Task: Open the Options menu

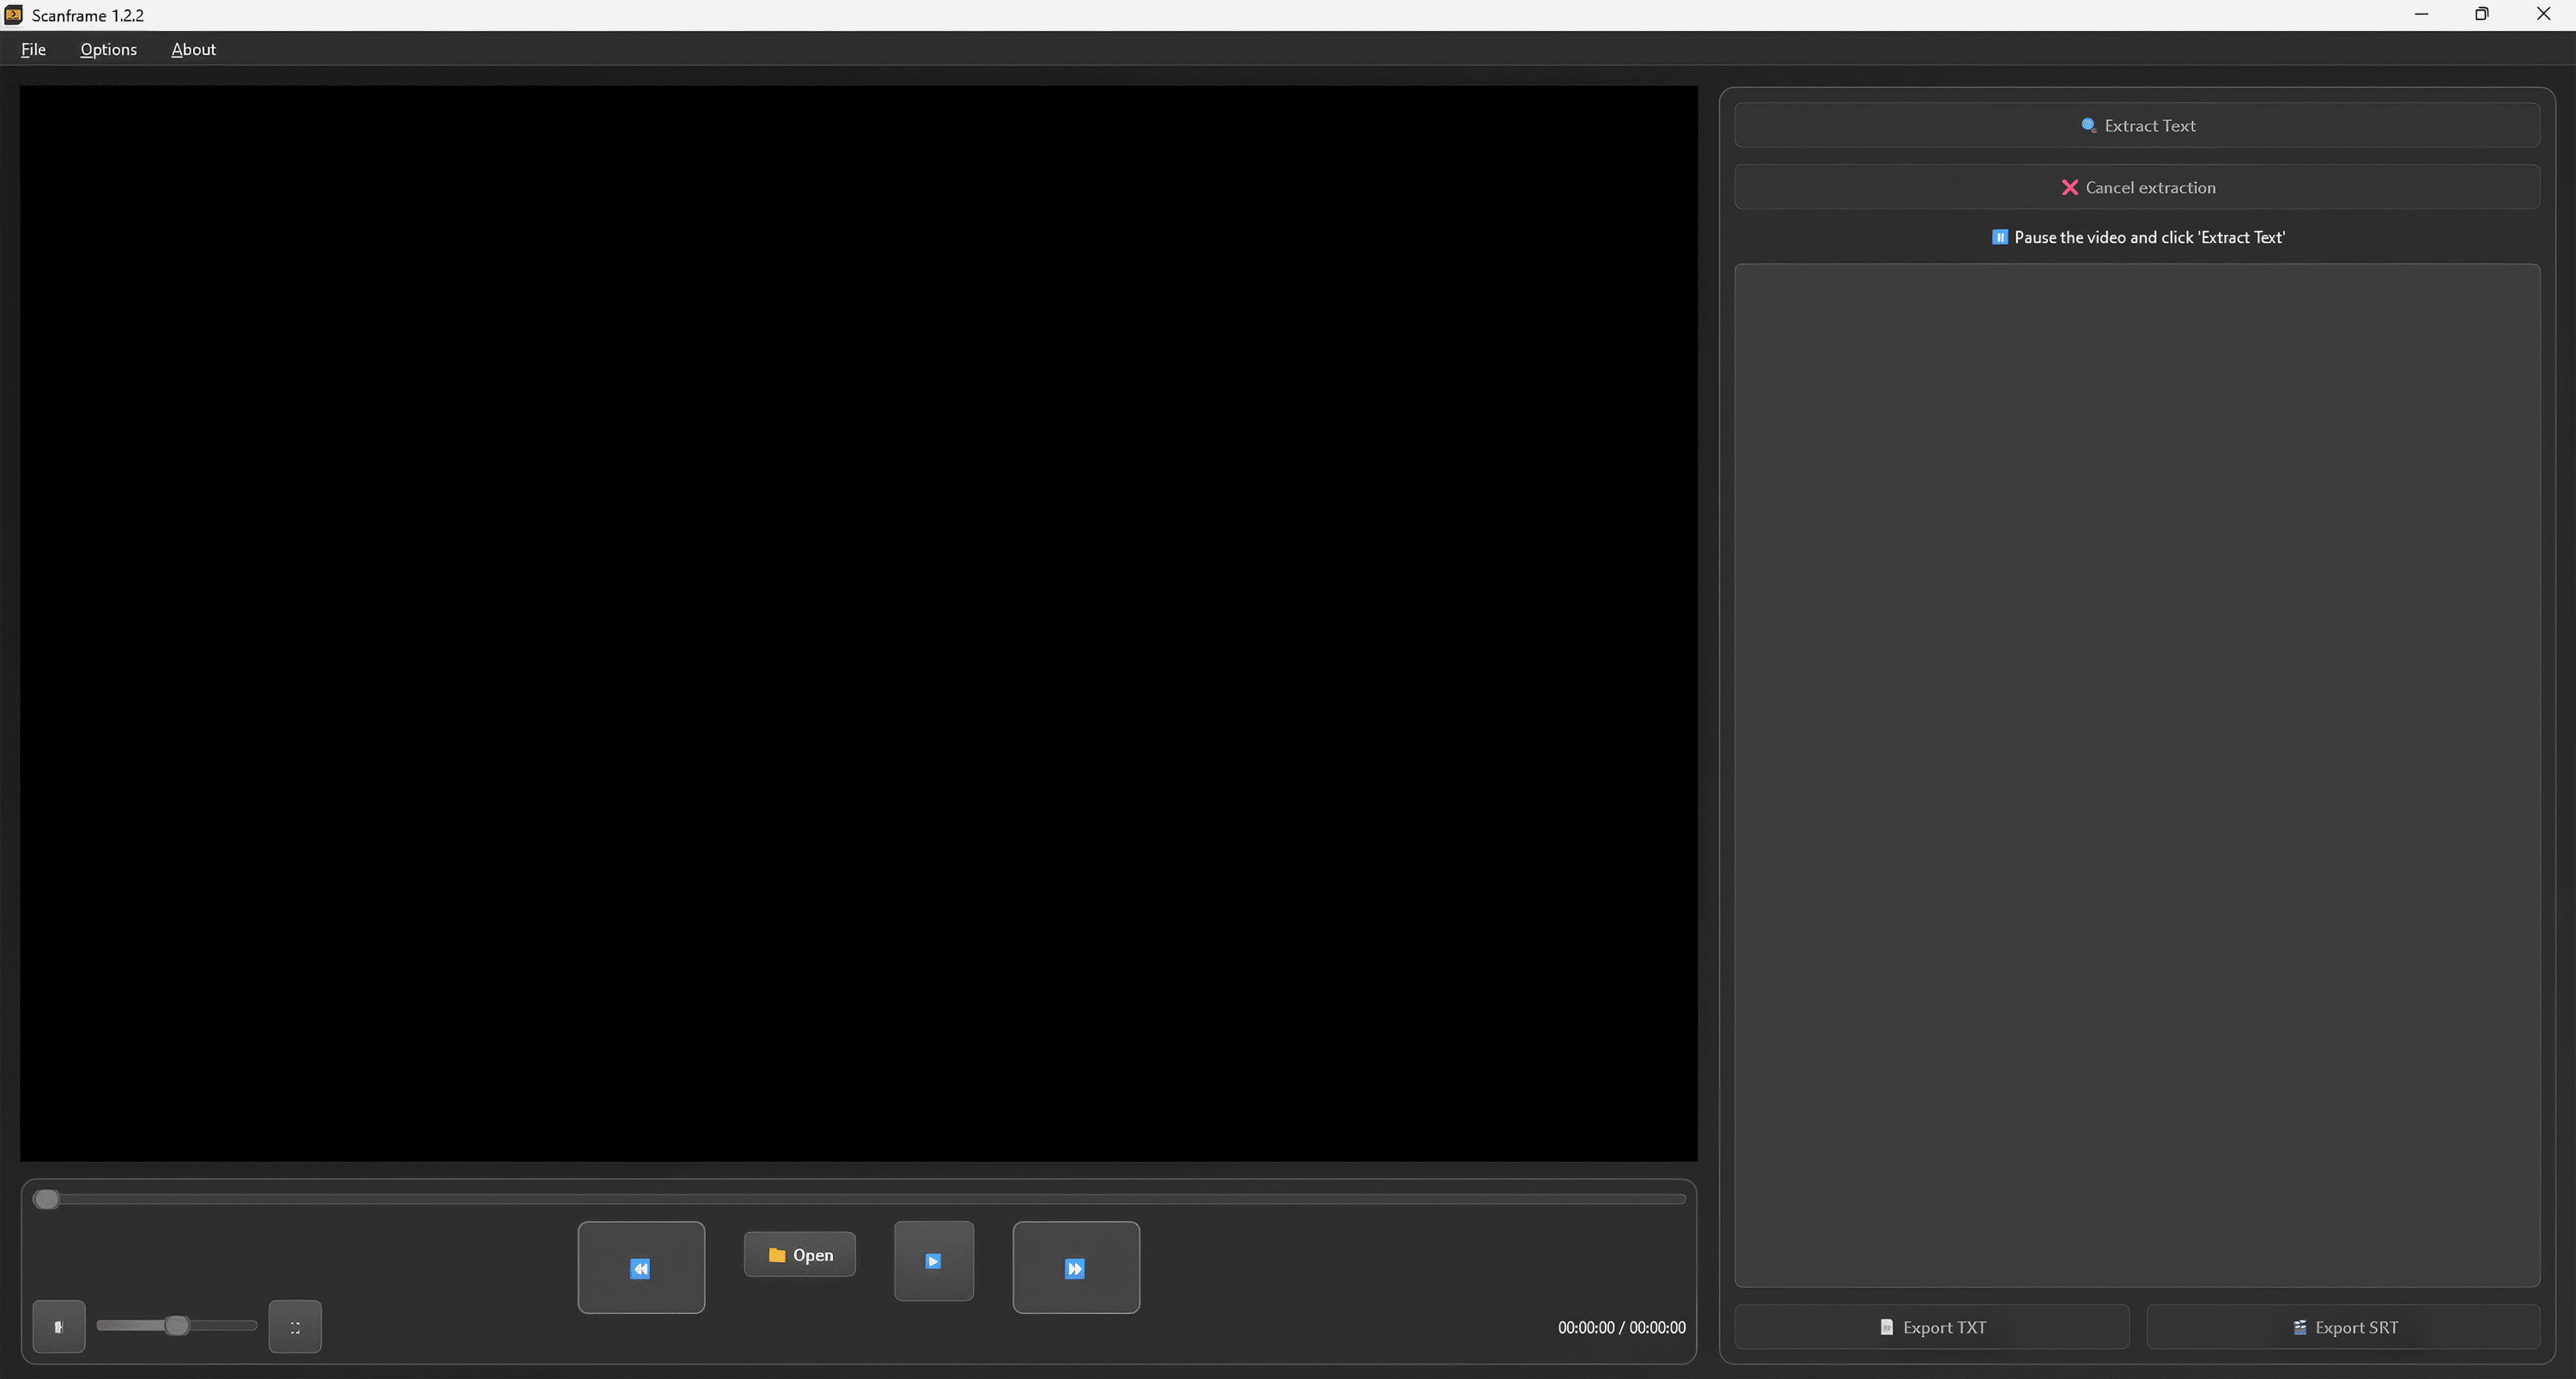Action: click(x=108, y=49)
